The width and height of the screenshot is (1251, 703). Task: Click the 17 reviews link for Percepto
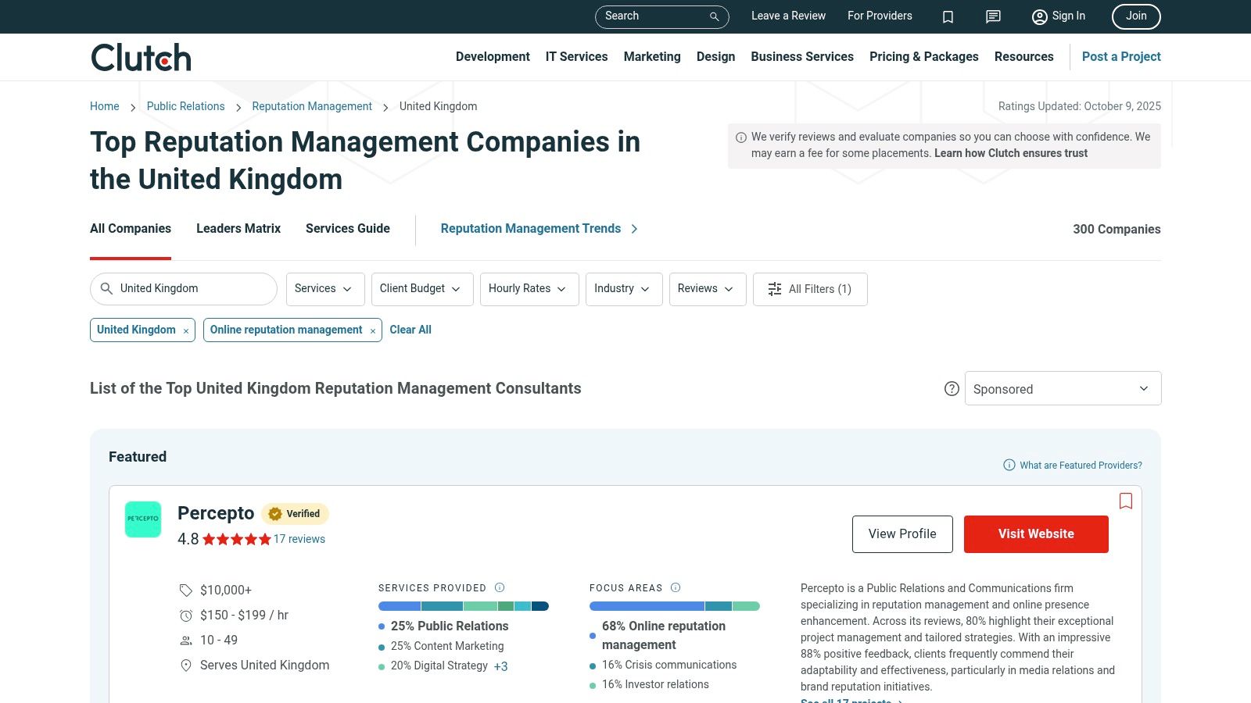(x=299, y=539)
